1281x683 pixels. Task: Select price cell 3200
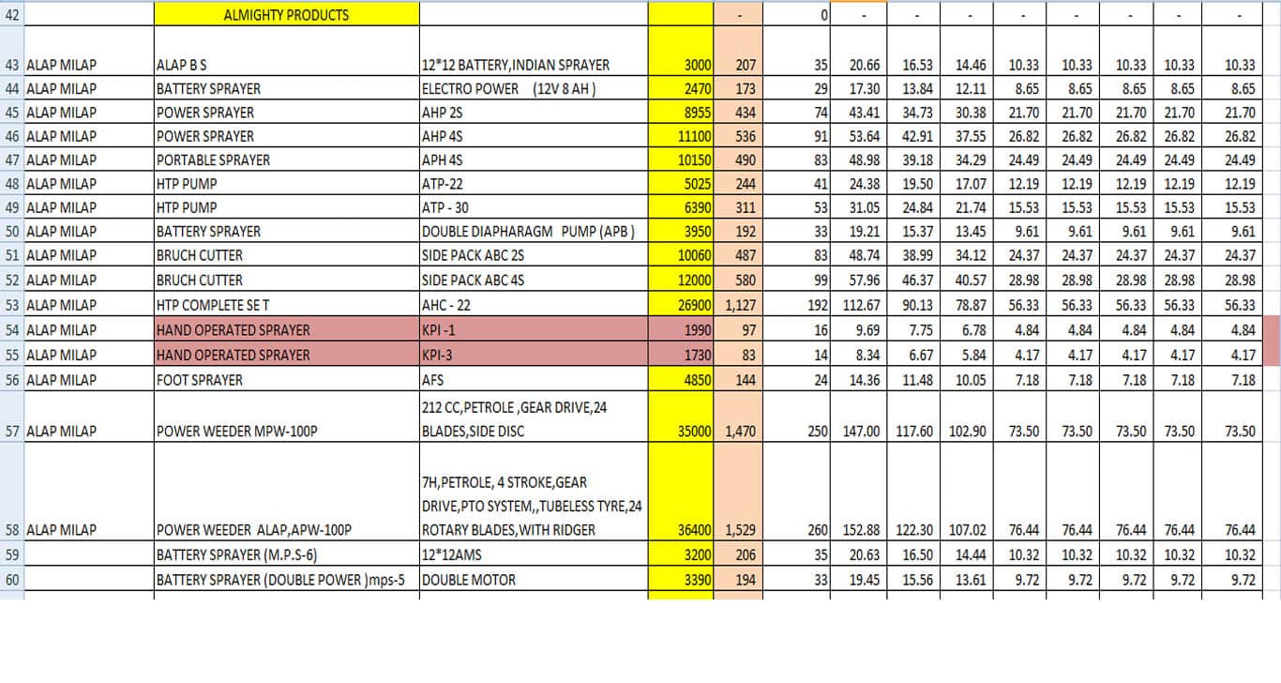tap(681, 554)
